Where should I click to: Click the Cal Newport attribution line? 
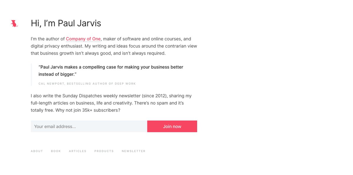87,84
